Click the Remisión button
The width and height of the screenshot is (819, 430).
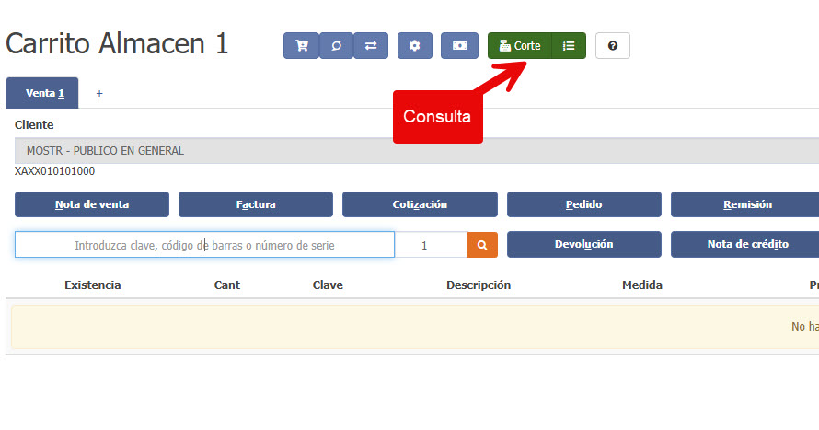745,204
